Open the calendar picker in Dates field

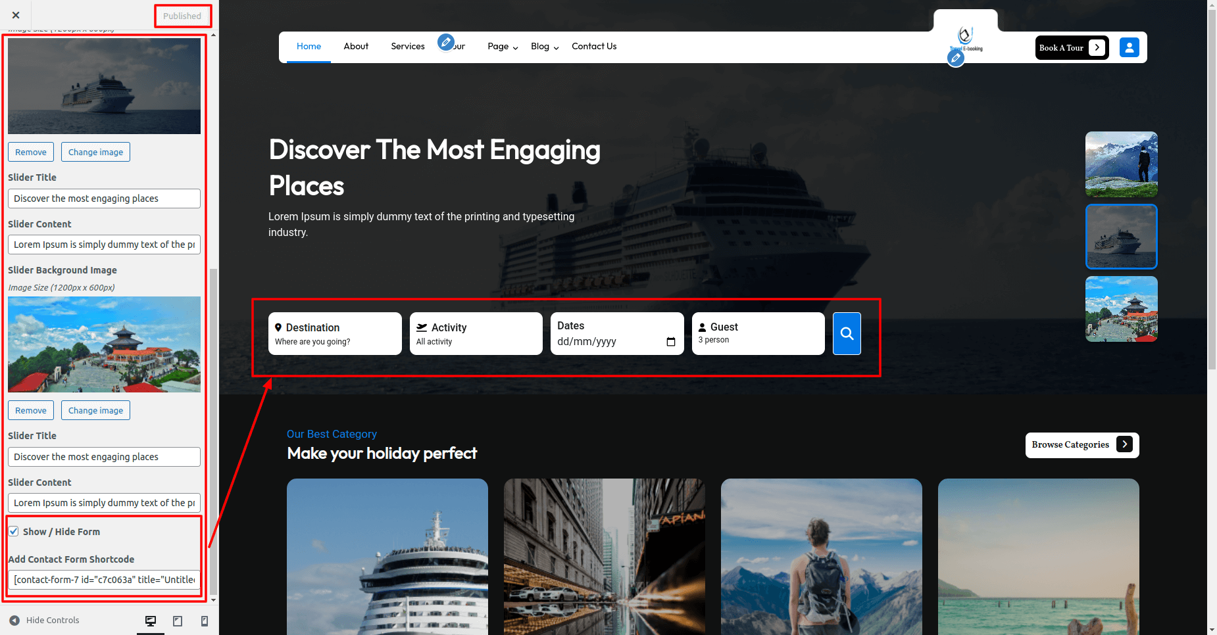tap(671, 342)
